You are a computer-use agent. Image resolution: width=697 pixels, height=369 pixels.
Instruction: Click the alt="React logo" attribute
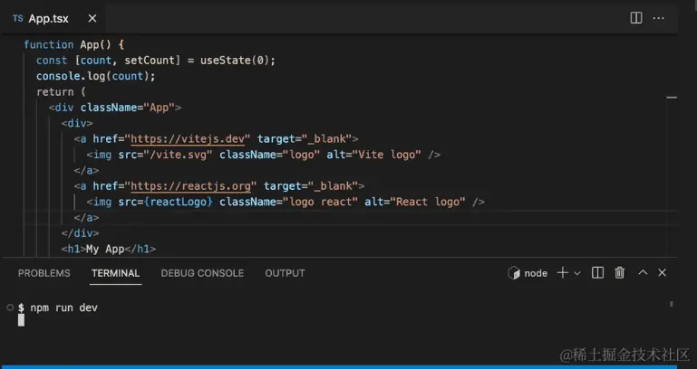(415, 202)
